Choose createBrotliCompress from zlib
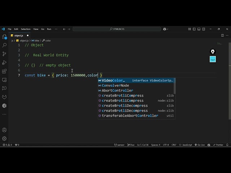Image resolution: width=231 pixels, height=173 pixels. pyautogui.click(x=136, y=96)
